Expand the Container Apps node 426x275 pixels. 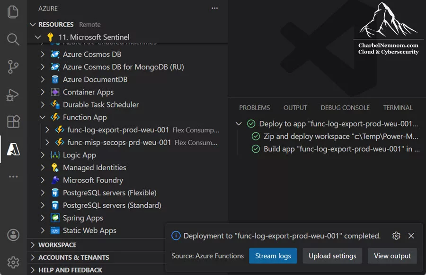(43, 92)
